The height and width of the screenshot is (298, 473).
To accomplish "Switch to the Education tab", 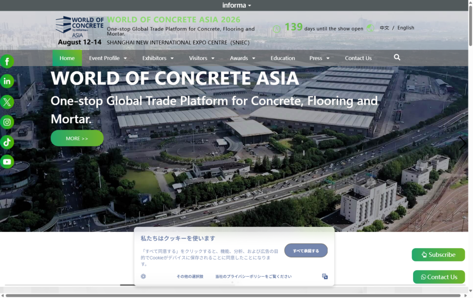I will 283,58.
